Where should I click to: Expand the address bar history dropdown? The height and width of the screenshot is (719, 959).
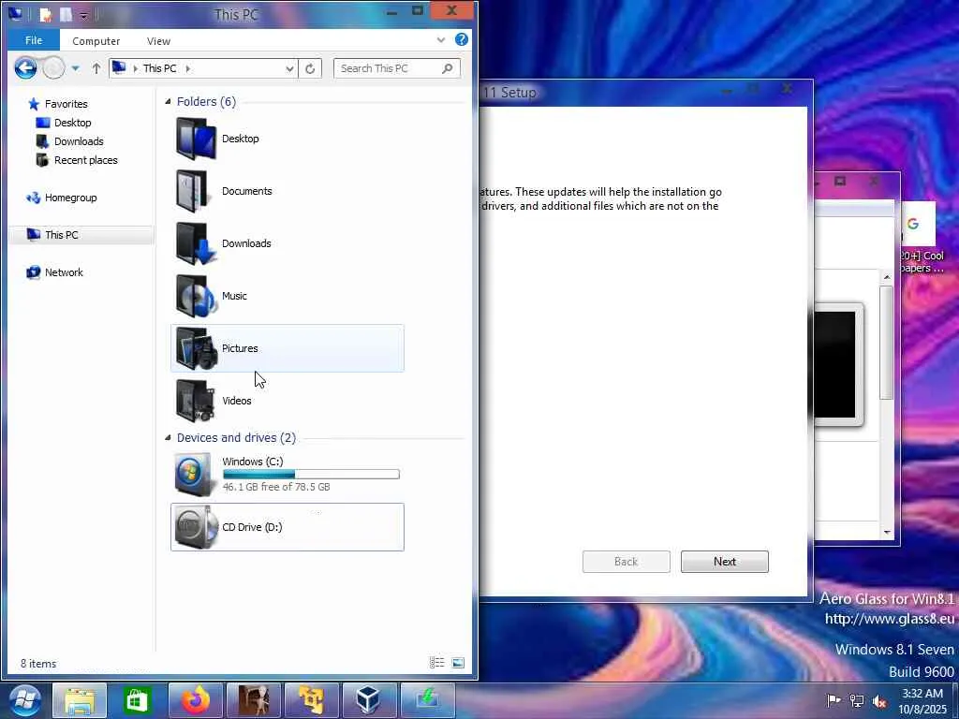click(x=289, y=69)
